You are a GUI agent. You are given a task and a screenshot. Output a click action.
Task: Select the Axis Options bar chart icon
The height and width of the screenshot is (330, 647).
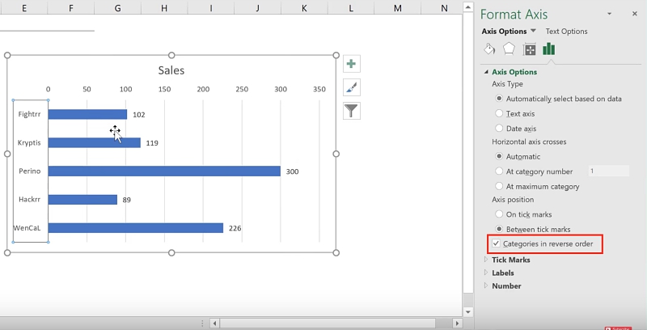tap(549, 49)
